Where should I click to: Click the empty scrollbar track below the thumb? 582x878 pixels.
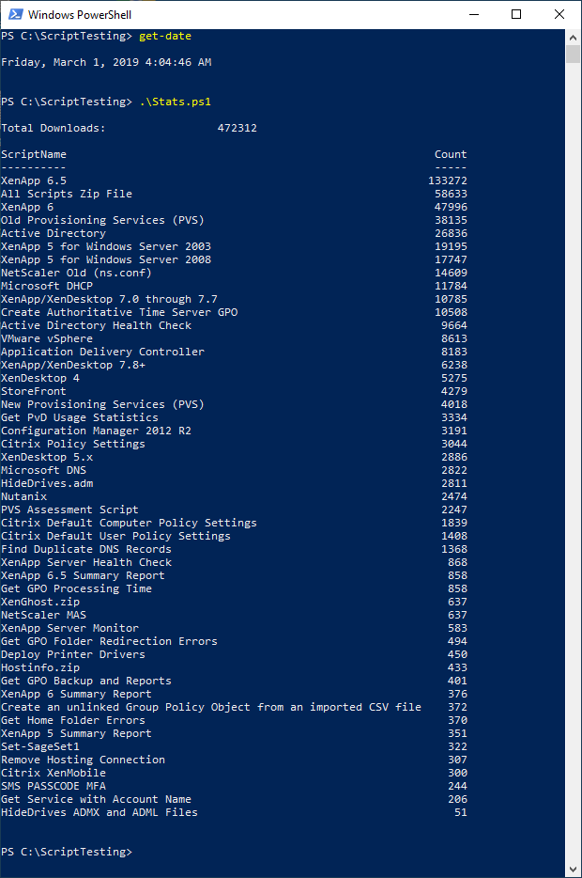(x=573, y=470)
